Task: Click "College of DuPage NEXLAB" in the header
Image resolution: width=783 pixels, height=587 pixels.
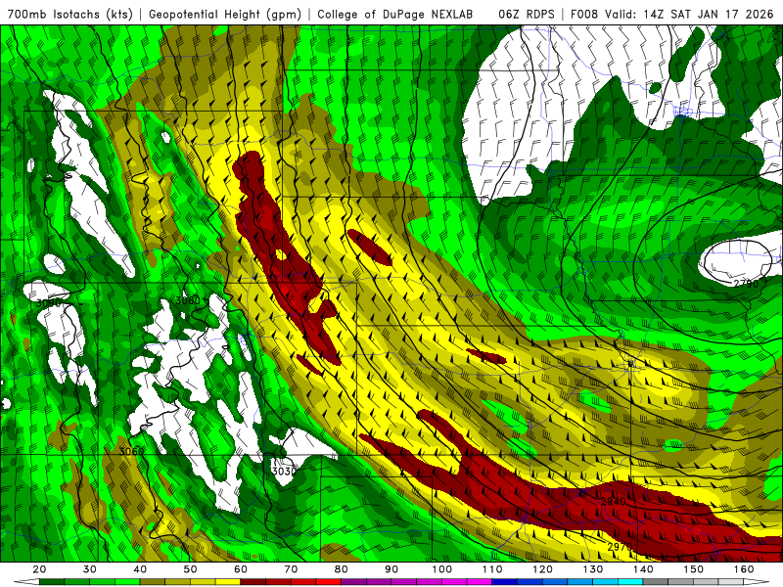Action: pos(395,14)
